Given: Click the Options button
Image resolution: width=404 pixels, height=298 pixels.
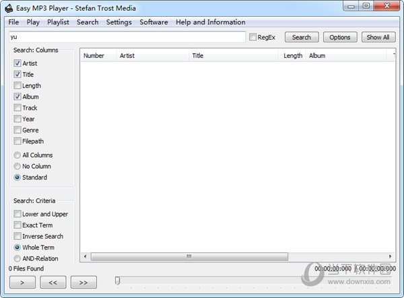Looking at the screenshot, I should (340, 37).
